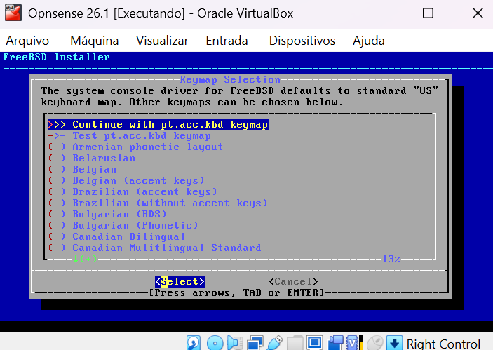Click the USB devices status icon

pos(274,343)
